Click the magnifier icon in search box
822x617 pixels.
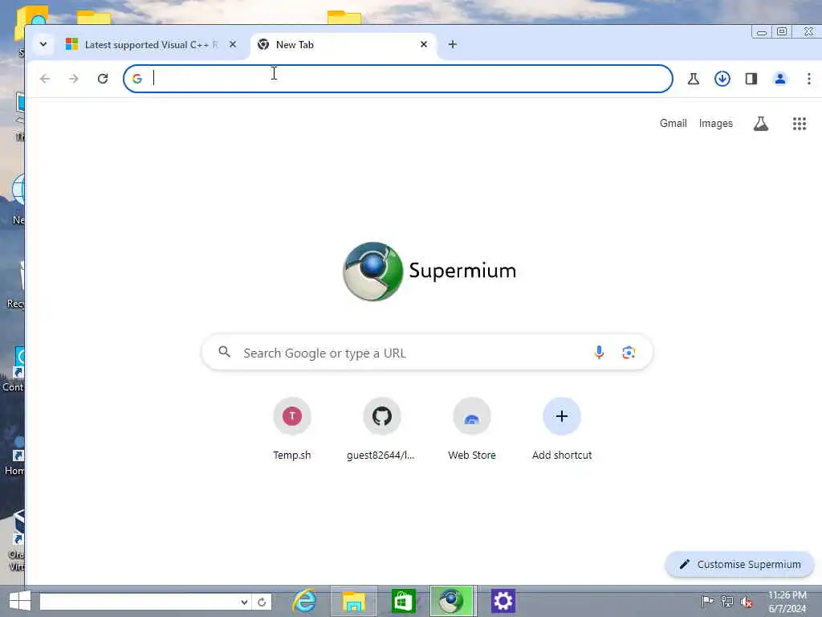pyautogui.click(x=225, y=352)
